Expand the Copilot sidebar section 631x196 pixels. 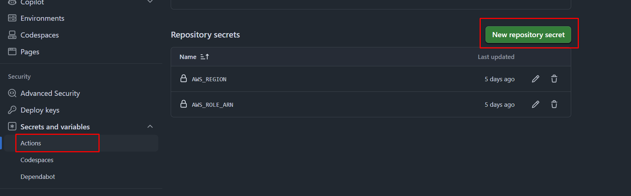click(150, 2)
